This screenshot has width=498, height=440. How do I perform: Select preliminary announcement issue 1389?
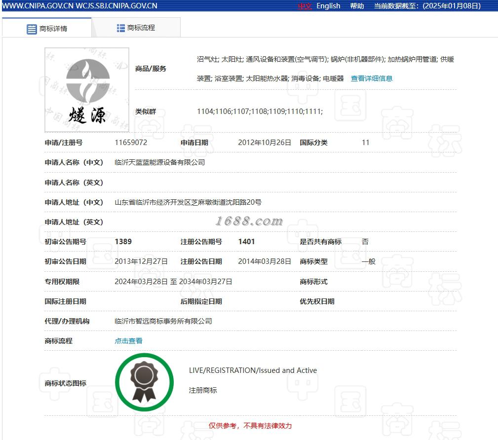(123, 242)
